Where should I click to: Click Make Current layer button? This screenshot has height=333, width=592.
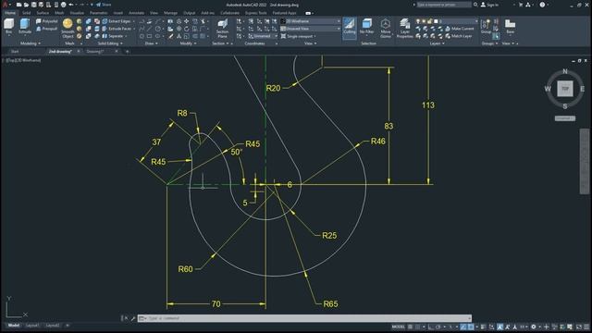pyautogui.click(x=459, y=29)
